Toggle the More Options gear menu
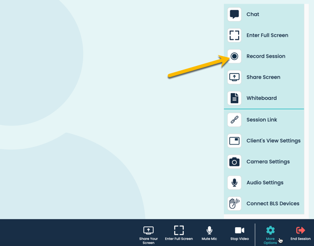Image resolution: width=314 pixels, height=246 pixels. coord(271,230)
